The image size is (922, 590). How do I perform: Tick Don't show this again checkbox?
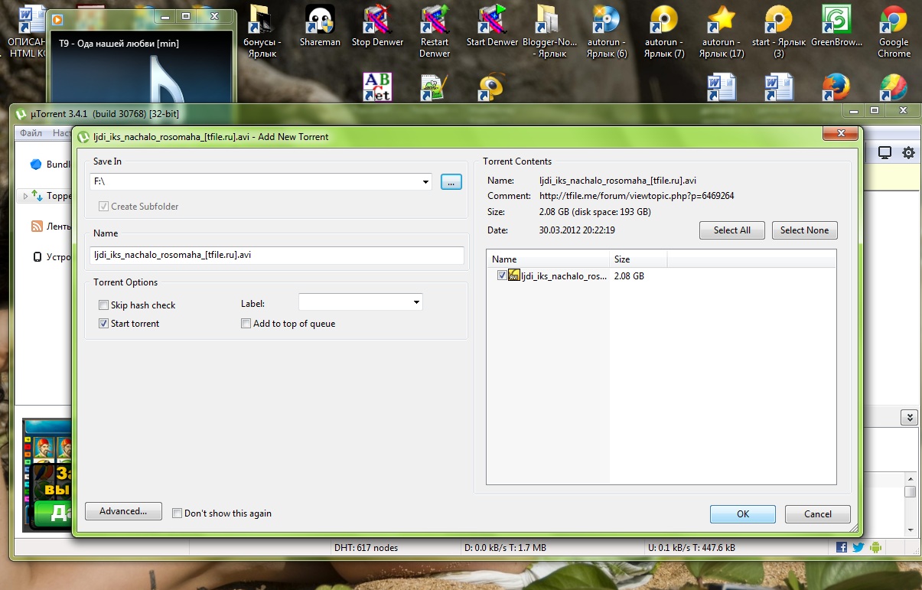[178, 513]
